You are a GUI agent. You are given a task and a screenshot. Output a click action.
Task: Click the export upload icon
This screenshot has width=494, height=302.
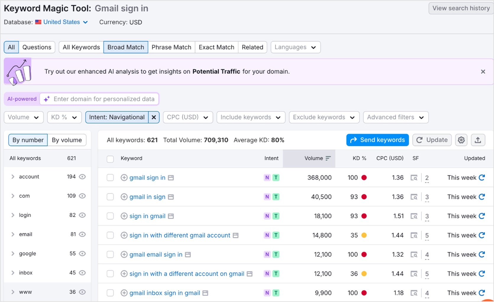(x=478, y=140)
